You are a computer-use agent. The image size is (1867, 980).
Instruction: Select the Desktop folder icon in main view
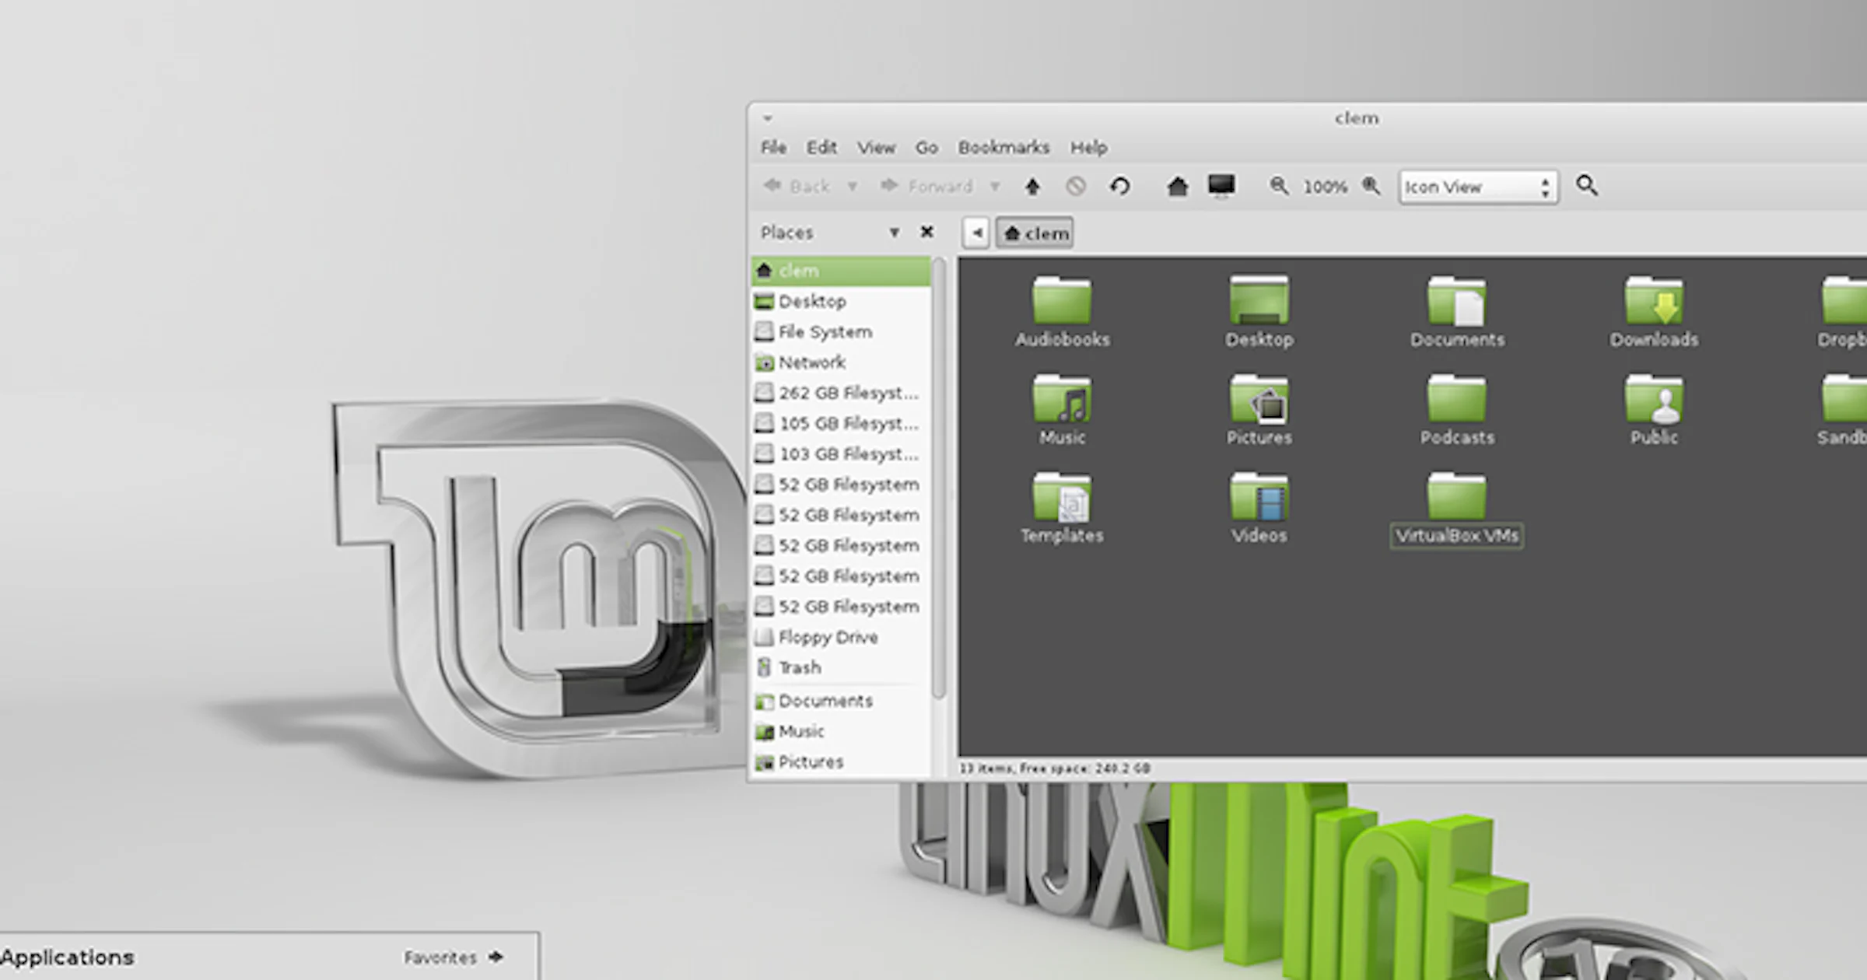(x=1259, y=311)
